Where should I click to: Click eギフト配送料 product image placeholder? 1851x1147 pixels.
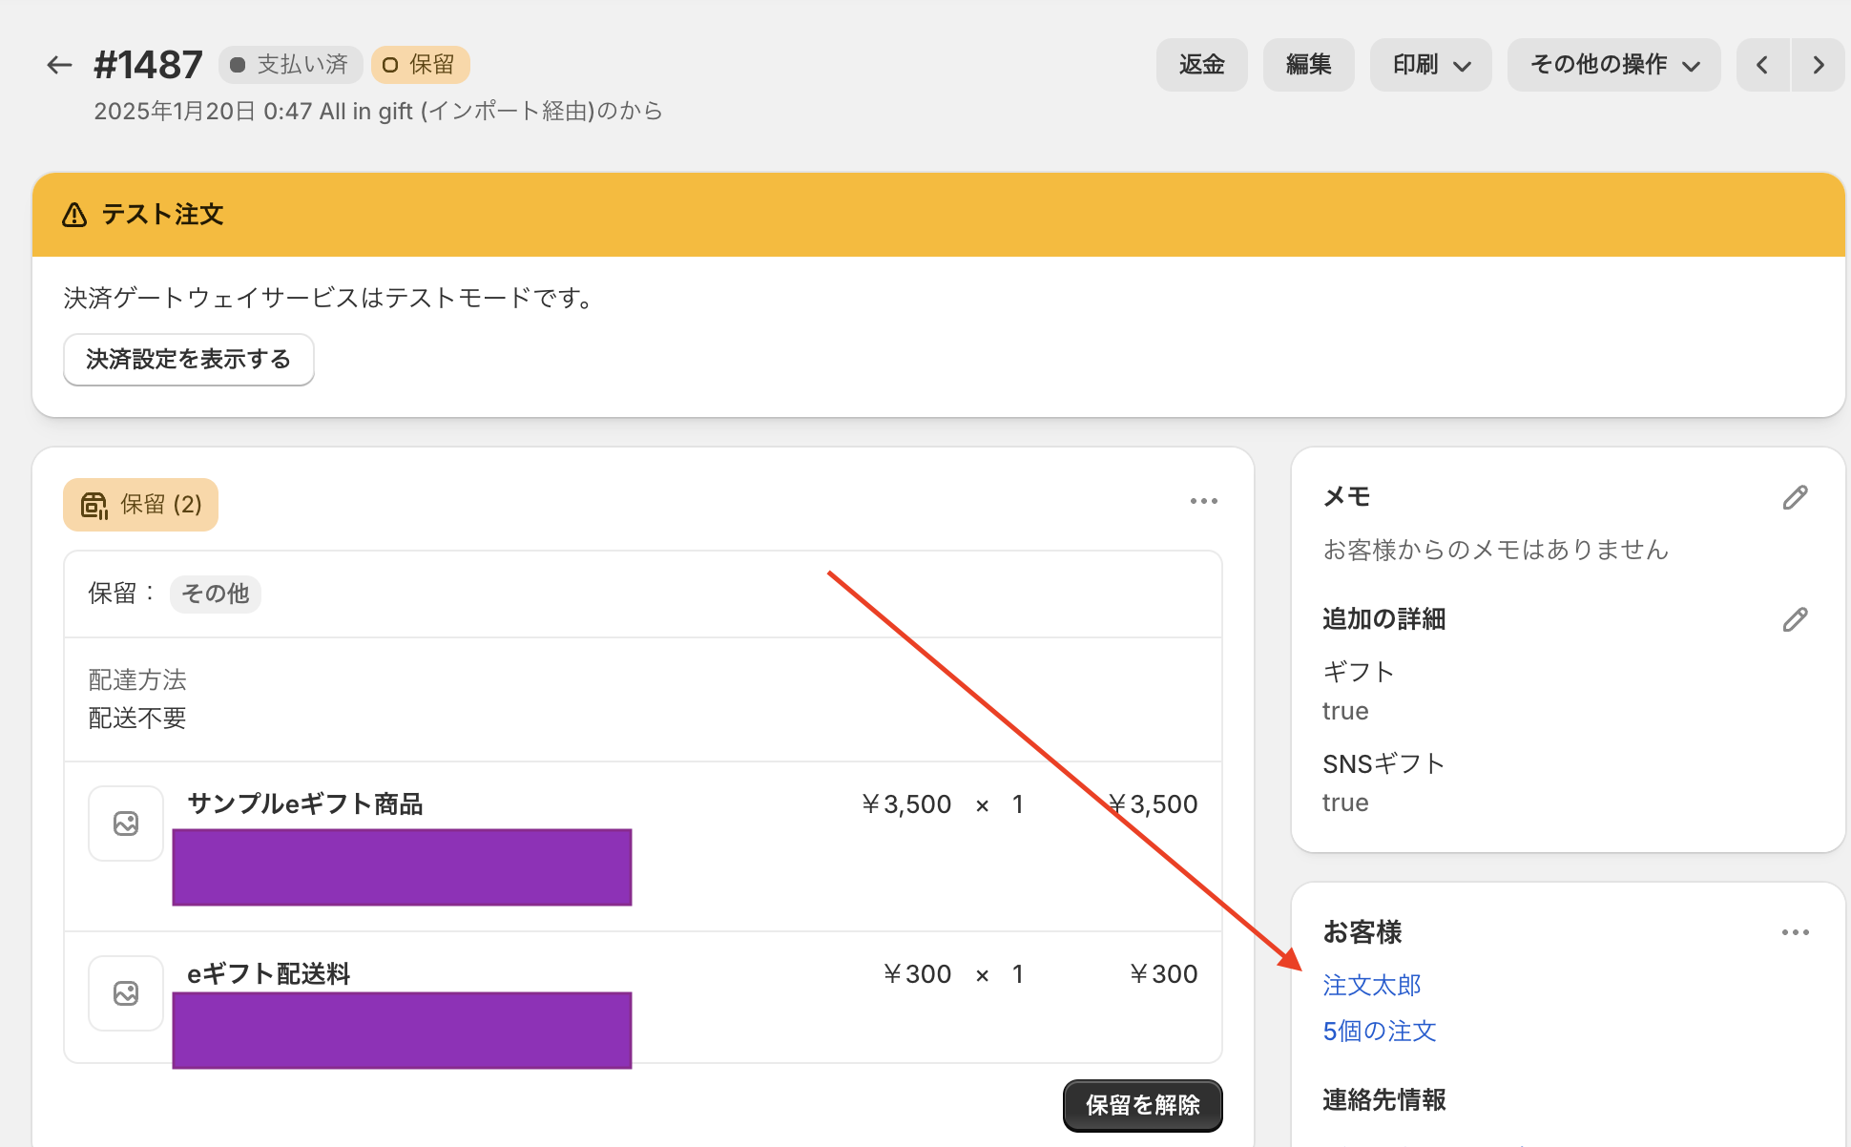[x=126, y=992]
